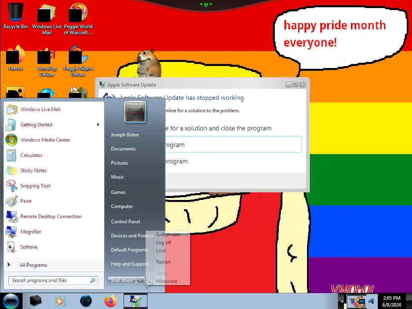Click Apple Software Update title icon
Screen dimensions: 412x309
[102, 84]
